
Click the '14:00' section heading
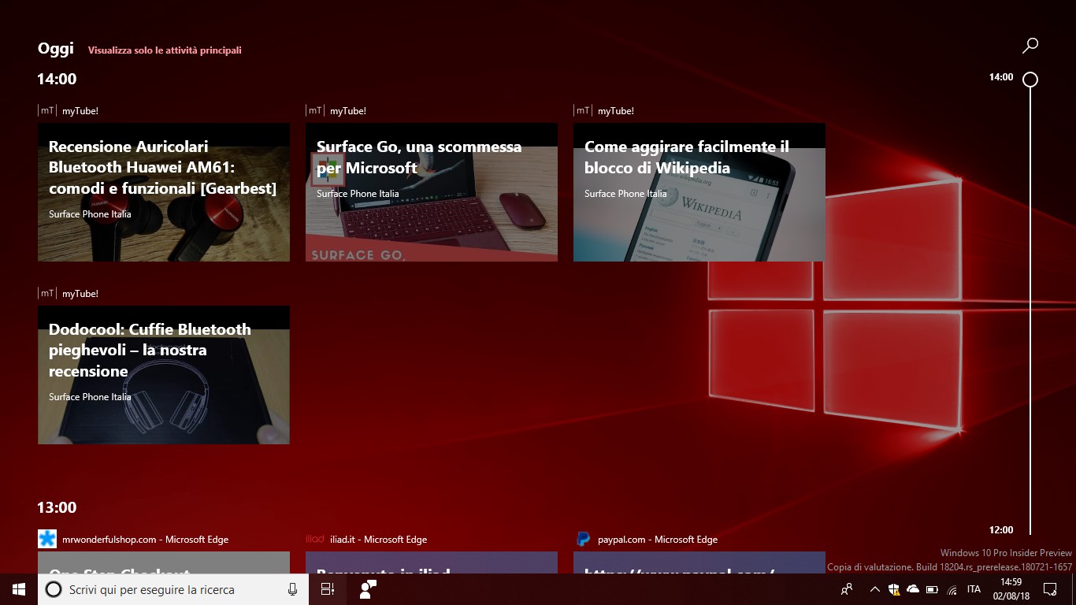(x=57, y=79)
